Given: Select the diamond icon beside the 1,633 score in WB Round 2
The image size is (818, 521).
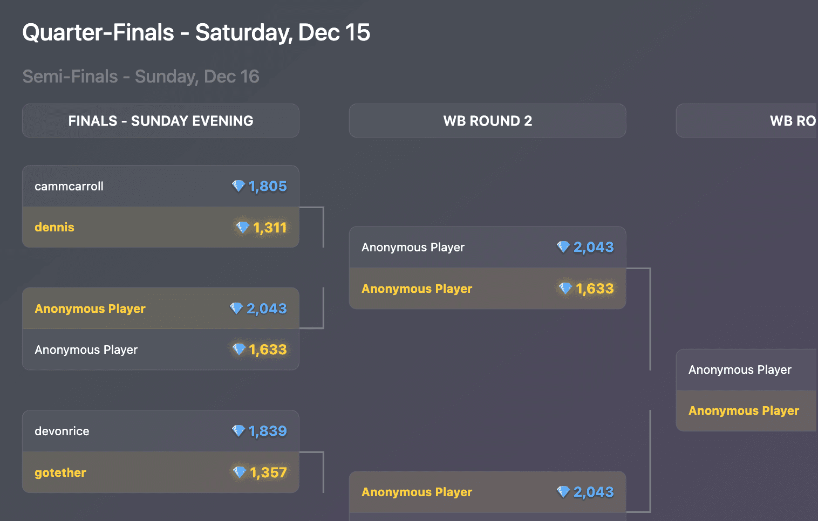Looking at the screenshot, I should (x=566, y=289).
